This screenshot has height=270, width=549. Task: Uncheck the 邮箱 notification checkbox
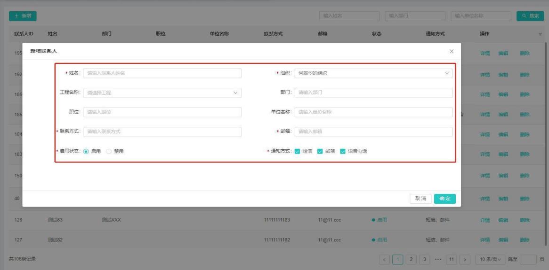(320, 151)
